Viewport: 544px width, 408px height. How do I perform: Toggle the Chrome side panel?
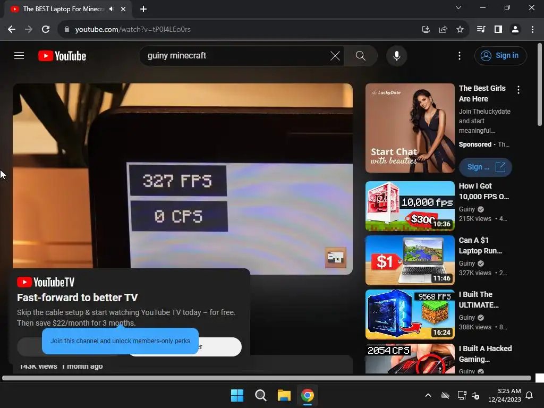click(498, 30)
